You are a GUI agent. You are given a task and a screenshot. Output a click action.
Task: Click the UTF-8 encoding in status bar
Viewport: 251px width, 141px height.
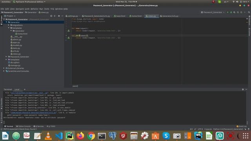200,129
